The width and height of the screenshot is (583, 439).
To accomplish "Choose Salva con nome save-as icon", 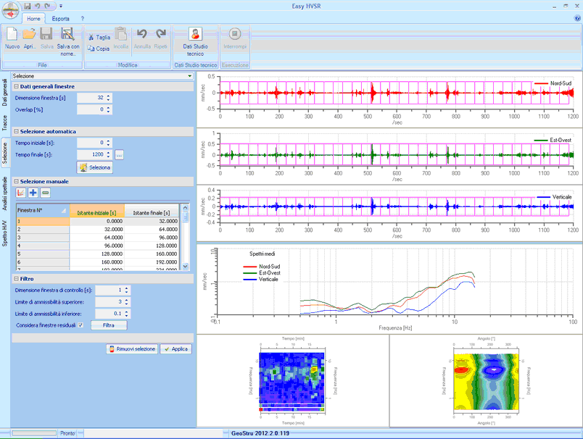I will click(x=67, y=34).
